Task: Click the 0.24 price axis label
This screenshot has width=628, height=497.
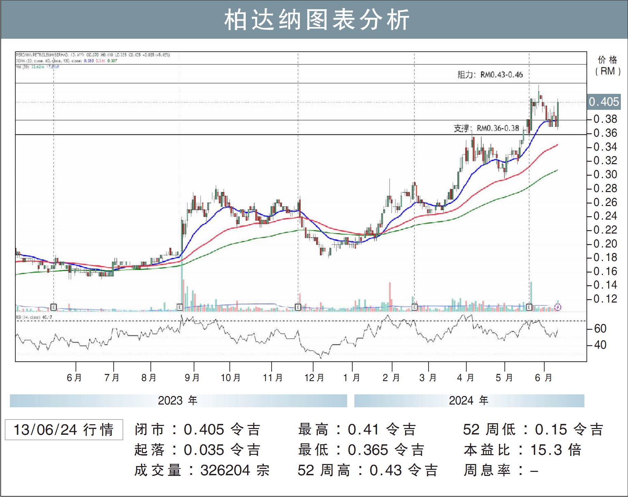Action: coord(605,216)
